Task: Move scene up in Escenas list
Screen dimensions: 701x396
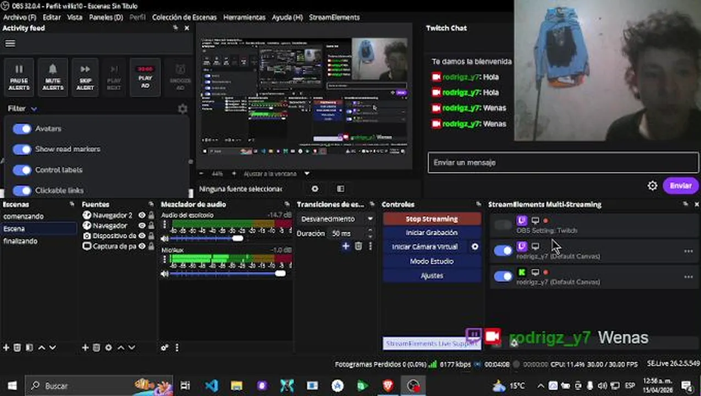Action: pyautogui.click(x=41, y=348)
